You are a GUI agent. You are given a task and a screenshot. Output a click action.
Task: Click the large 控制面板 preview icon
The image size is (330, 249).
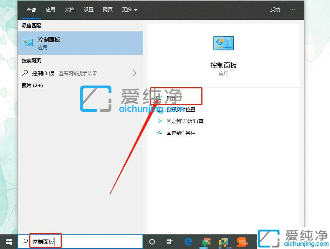tap(224, 43)
